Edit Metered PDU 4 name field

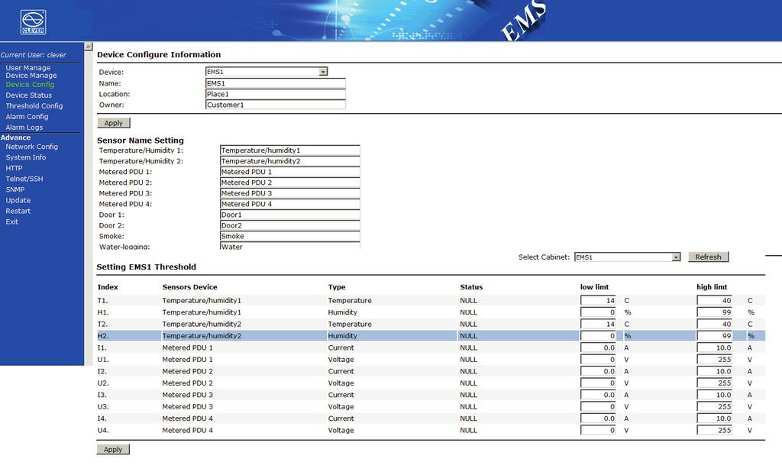coord(289,204)
